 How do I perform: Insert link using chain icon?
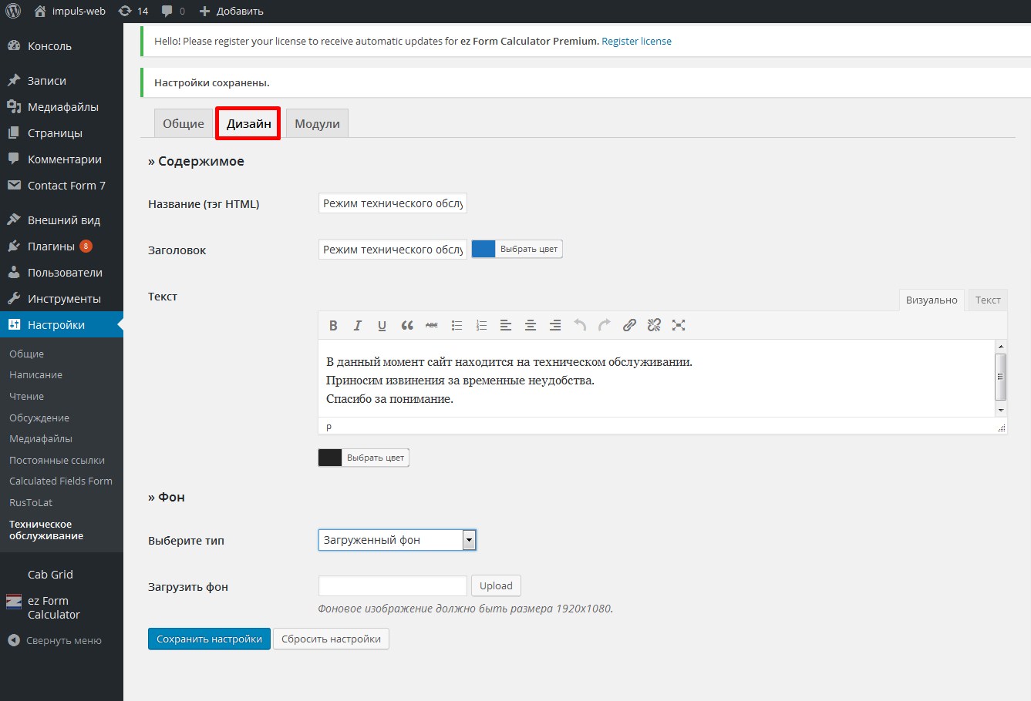click(x=629, y=325)
